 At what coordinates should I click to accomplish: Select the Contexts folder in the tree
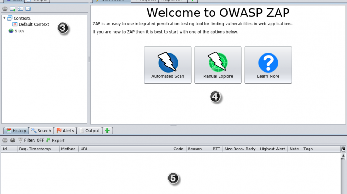19,18
